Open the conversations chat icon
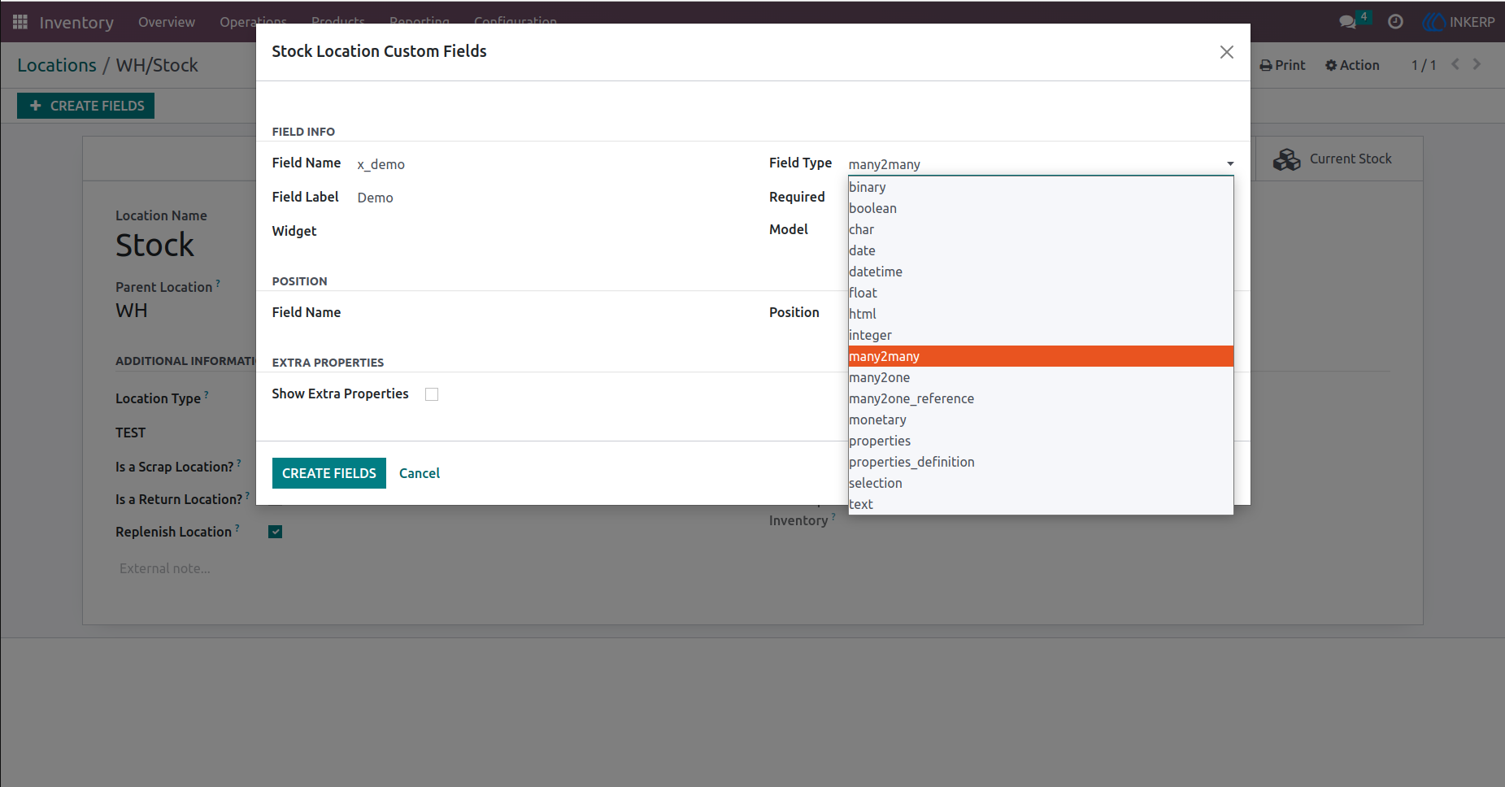The width and height of the screenshot is (1505, 787). pyautogui.click(x=1348, y=22)
